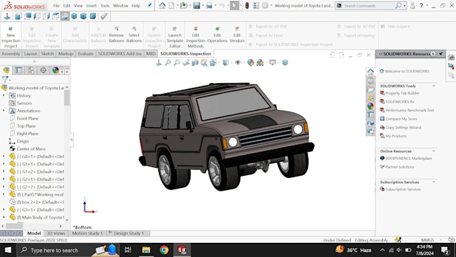Open ConfigurationManager tab icon

coord(31,70)
